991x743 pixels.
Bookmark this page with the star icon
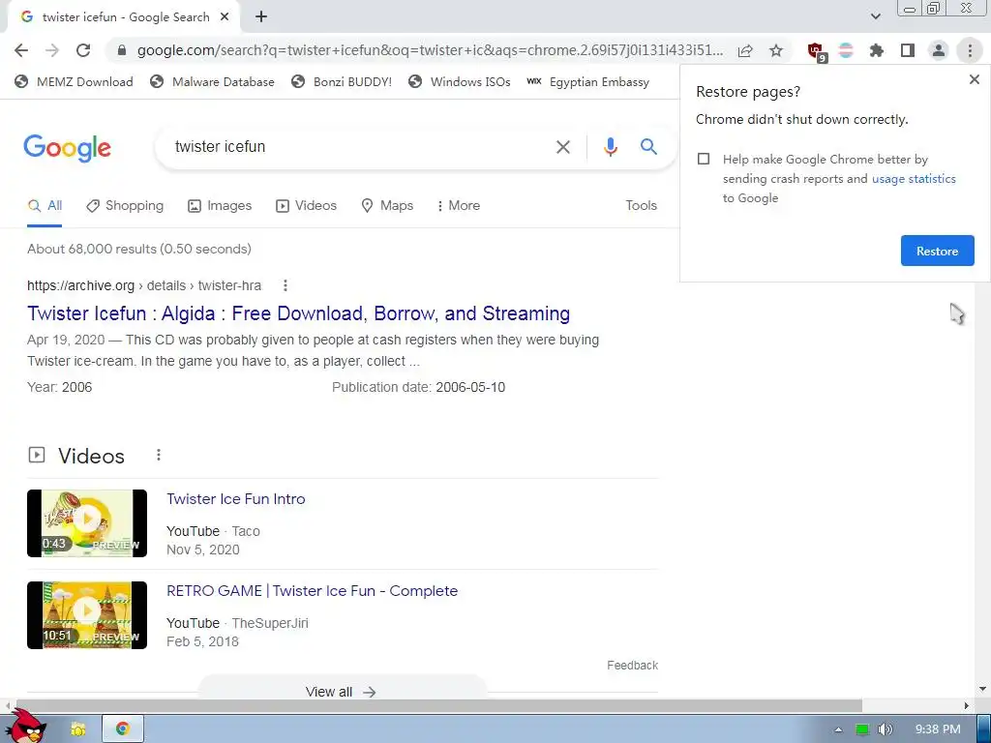click(776, 50)
